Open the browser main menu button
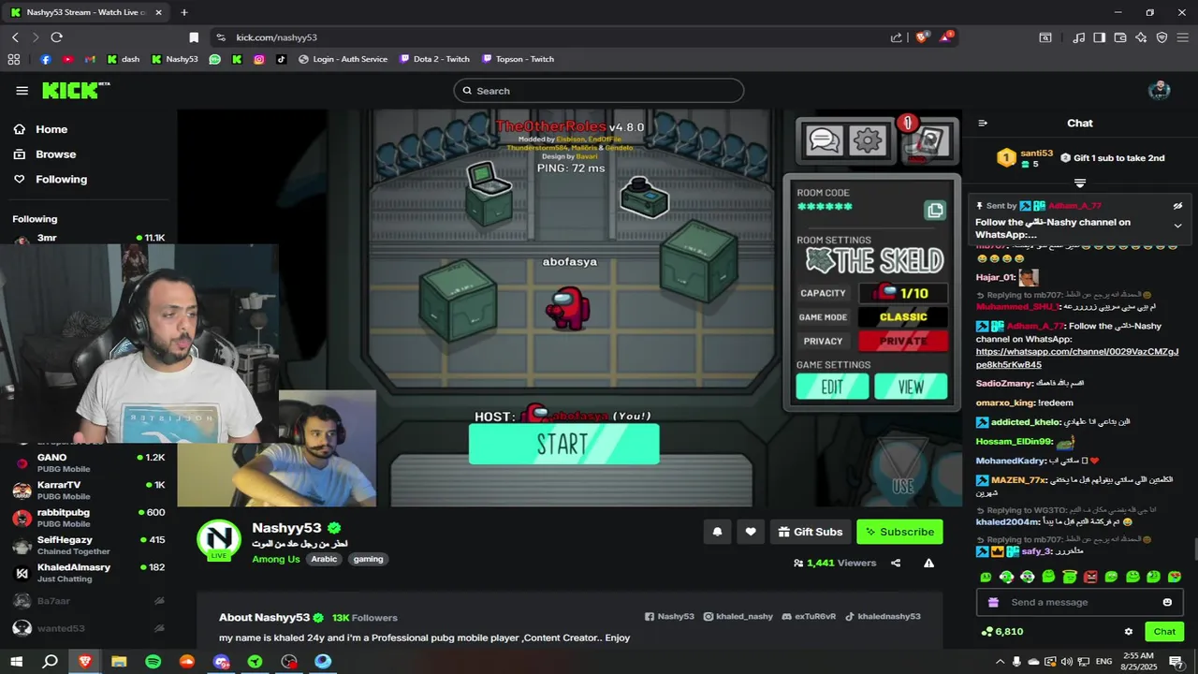The height and width of the screenshot is (674, 1198). coord(1182,37)
